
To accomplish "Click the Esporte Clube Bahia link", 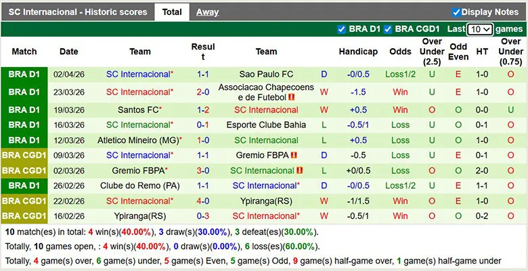I will [x=266, y=125].
